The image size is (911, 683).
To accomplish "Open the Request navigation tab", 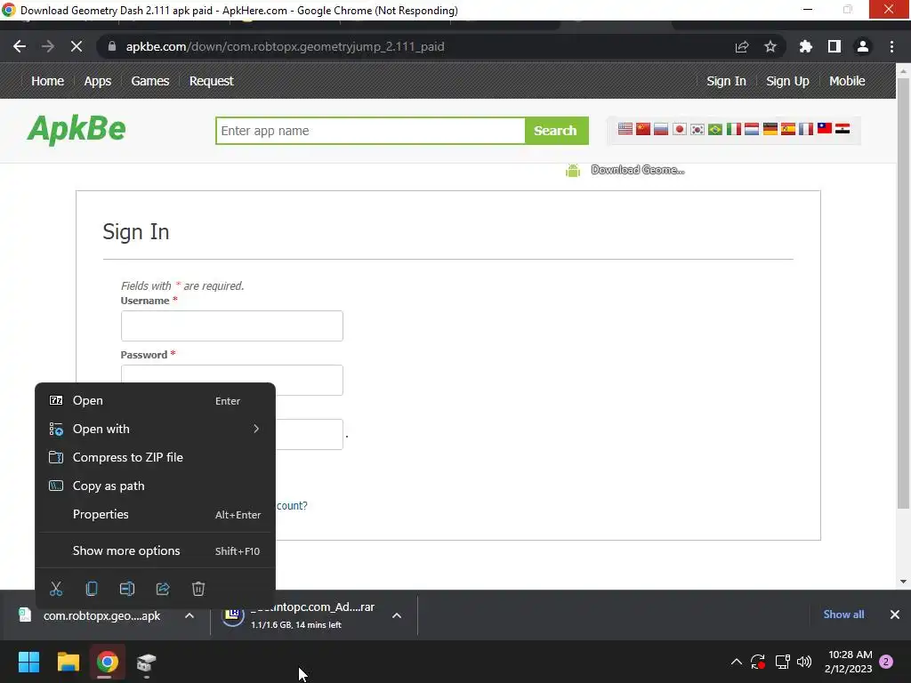I will point(211,81).
